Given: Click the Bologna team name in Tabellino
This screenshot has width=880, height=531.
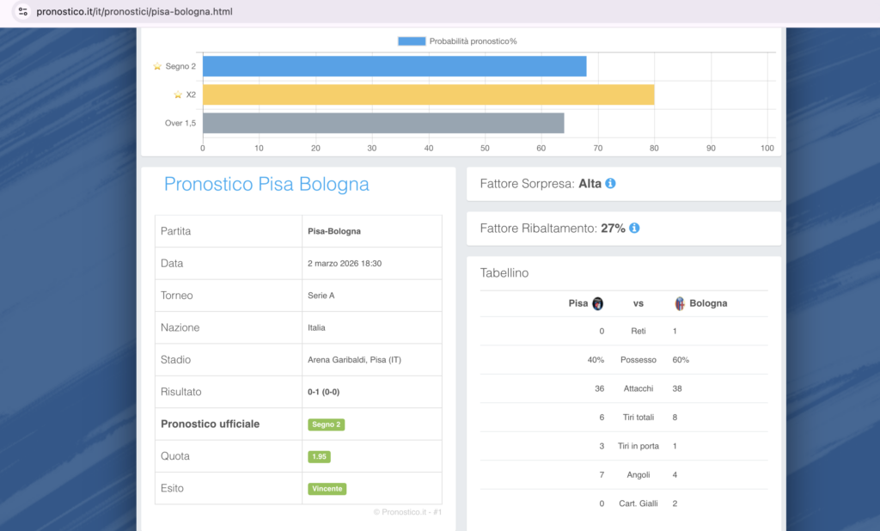Looking at the screenshot, I should tap(708, 303).
